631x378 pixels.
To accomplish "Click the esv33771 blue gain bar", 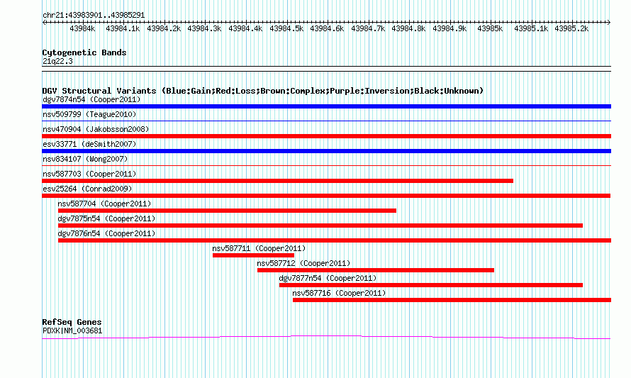I will pos(326,151).
